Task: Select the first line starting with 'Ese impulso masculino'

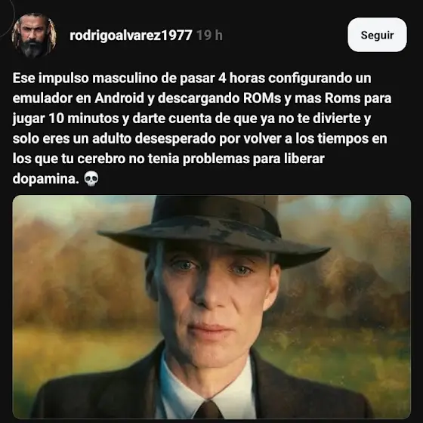Action: pyautogui.click(x=192, y=79)
